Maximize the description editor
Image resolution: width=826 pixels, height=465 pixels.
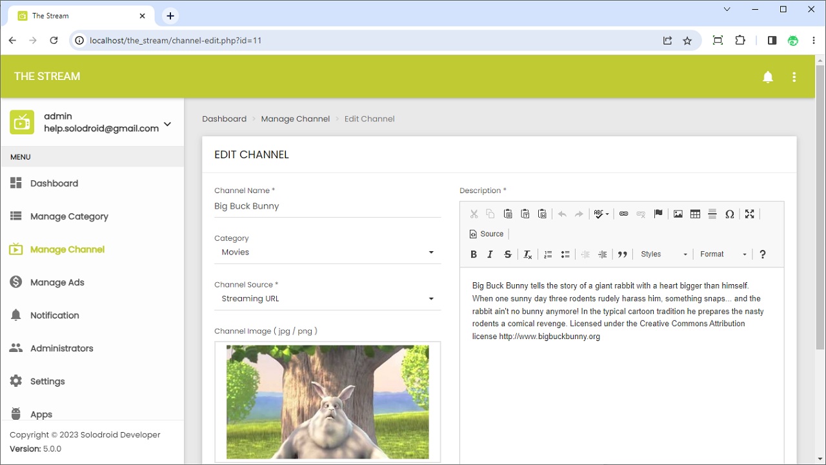[x=749, y=214]
